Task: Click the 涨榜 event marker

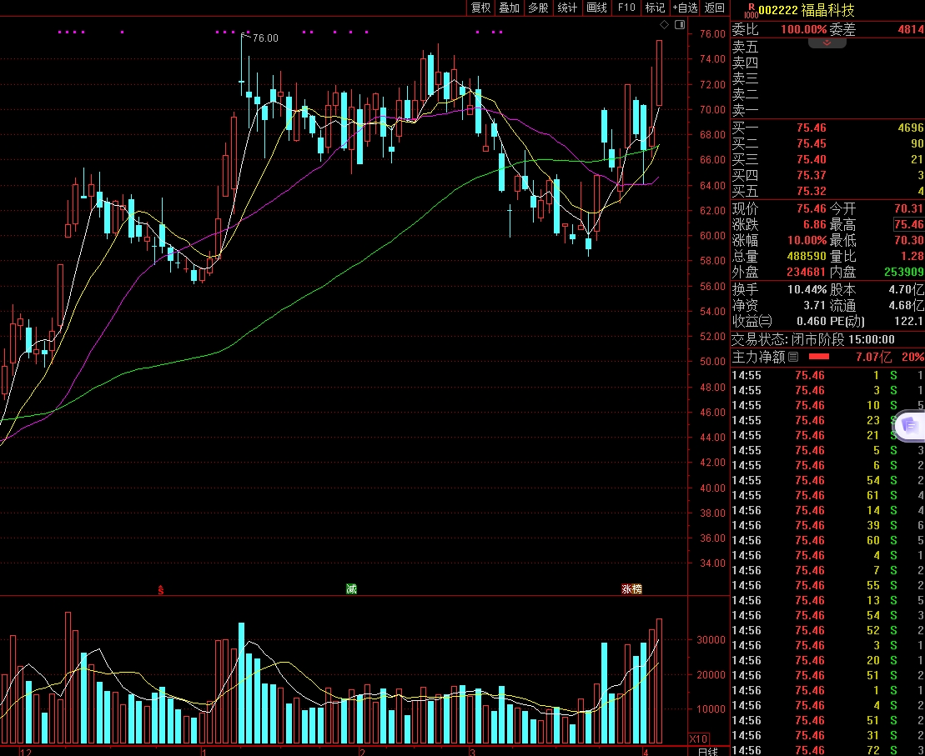Action: (x=631, y=589)
